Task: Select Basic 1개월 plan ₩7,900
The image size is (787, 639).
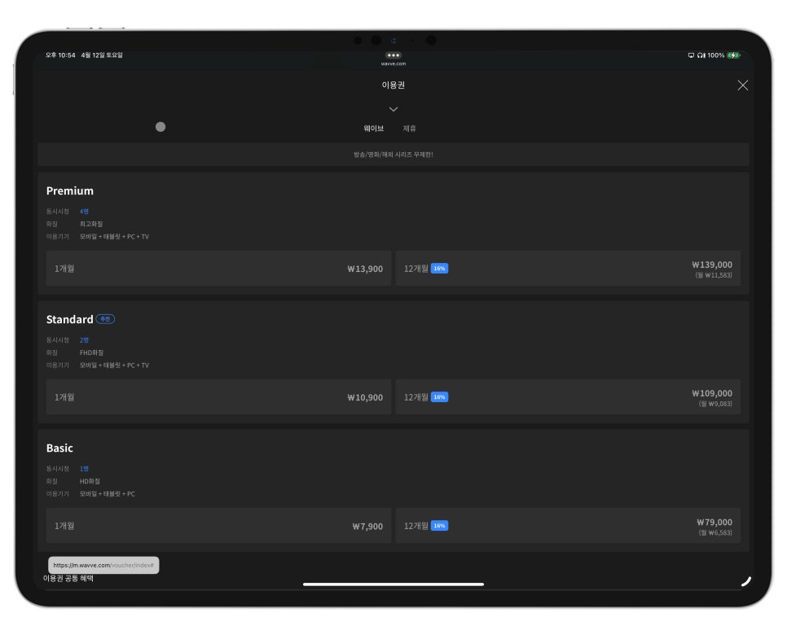Action: 218,526
